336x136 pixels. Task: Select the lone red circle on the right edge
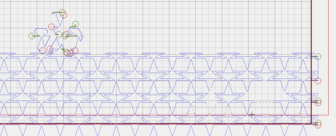(x=318, y=81)
